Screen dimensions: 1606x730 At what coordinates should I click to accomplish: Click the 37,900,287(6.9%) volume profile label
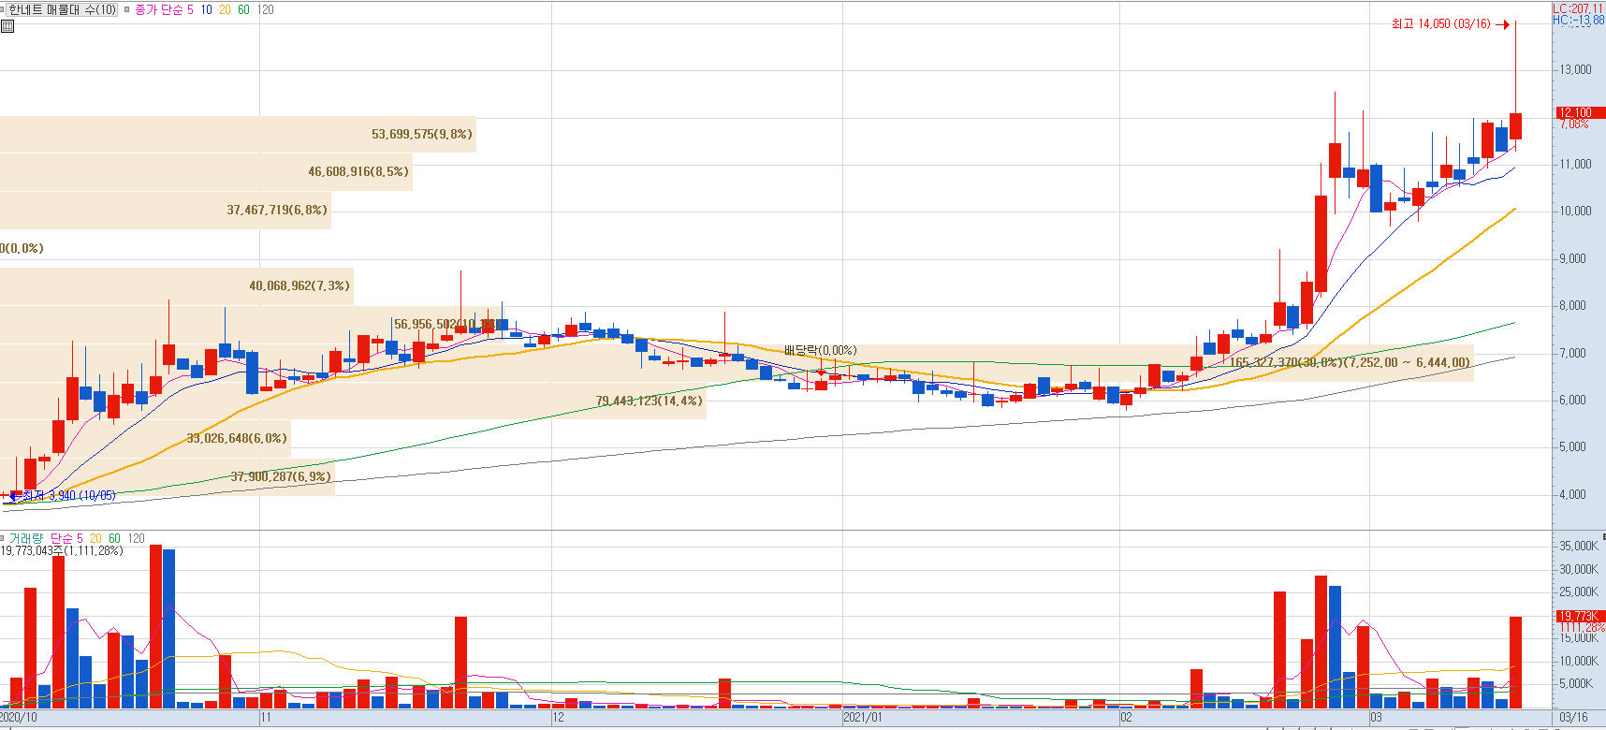pos(281,476)
